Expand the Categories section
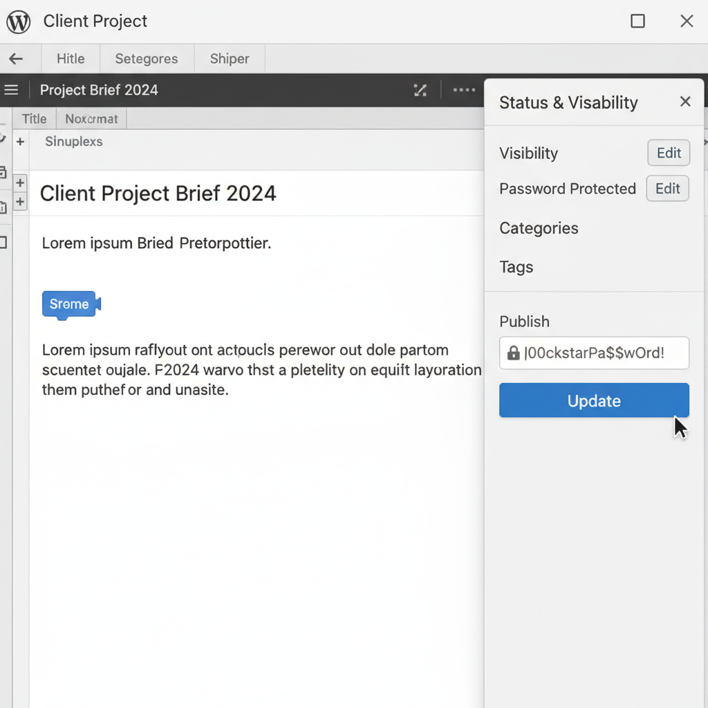Image resolution: width=708 pixels, height=708 pixels. tap(539, 228)
